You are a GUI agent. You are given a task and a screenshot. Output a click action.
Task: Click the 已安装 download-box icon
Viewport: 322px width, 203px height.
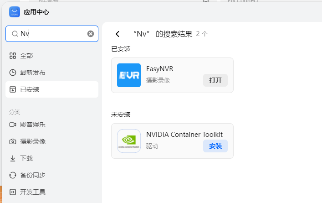pyautogui.click(x=13, y=89)
